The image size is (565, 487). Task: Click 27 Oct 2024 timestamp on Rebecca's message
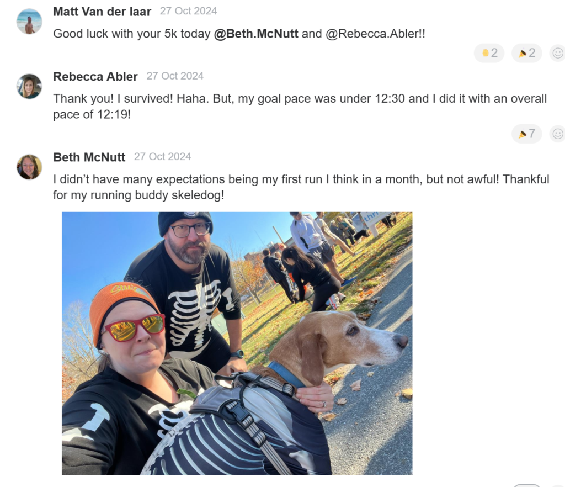175,76
